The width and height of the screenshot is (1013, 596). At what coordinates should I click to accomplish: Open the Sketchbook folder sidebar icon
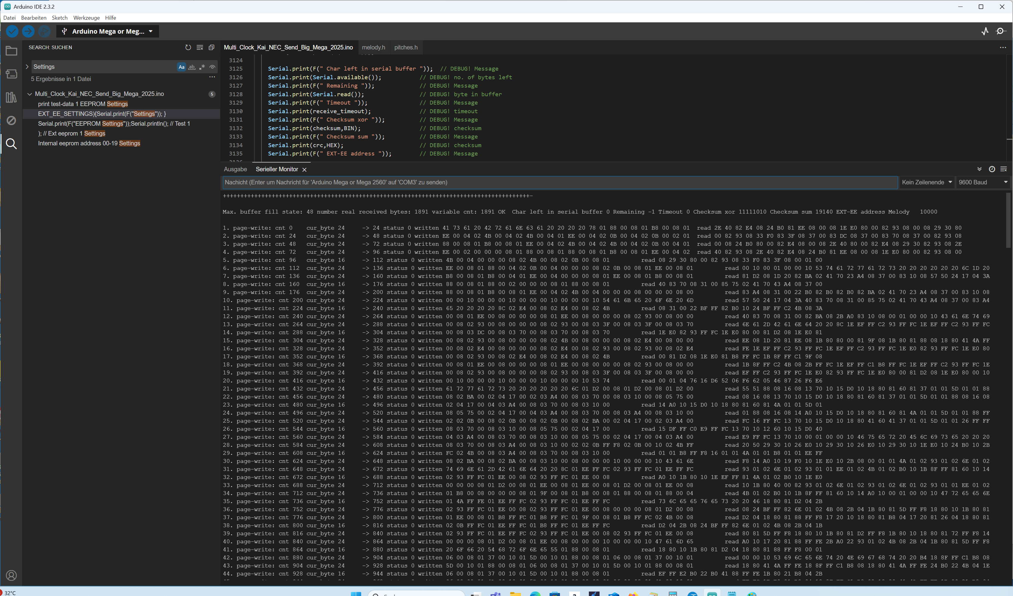[x=11, y=51]
